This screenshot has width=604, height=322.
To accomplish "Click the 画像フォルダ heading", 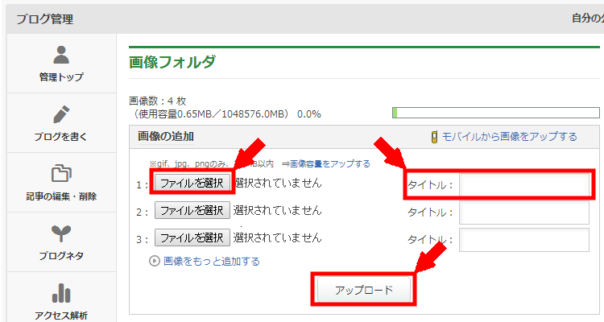I will (x=172, y=62).
